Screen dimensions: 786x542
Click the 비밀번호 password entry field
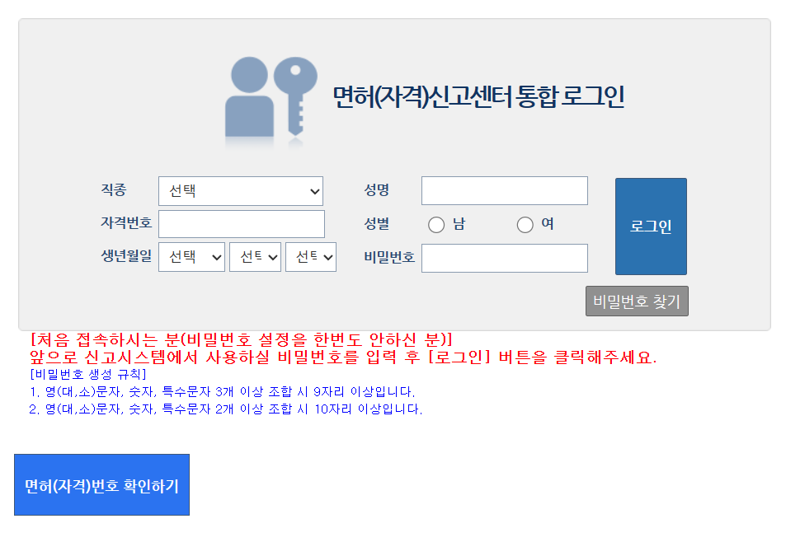(x=504, y=258)
